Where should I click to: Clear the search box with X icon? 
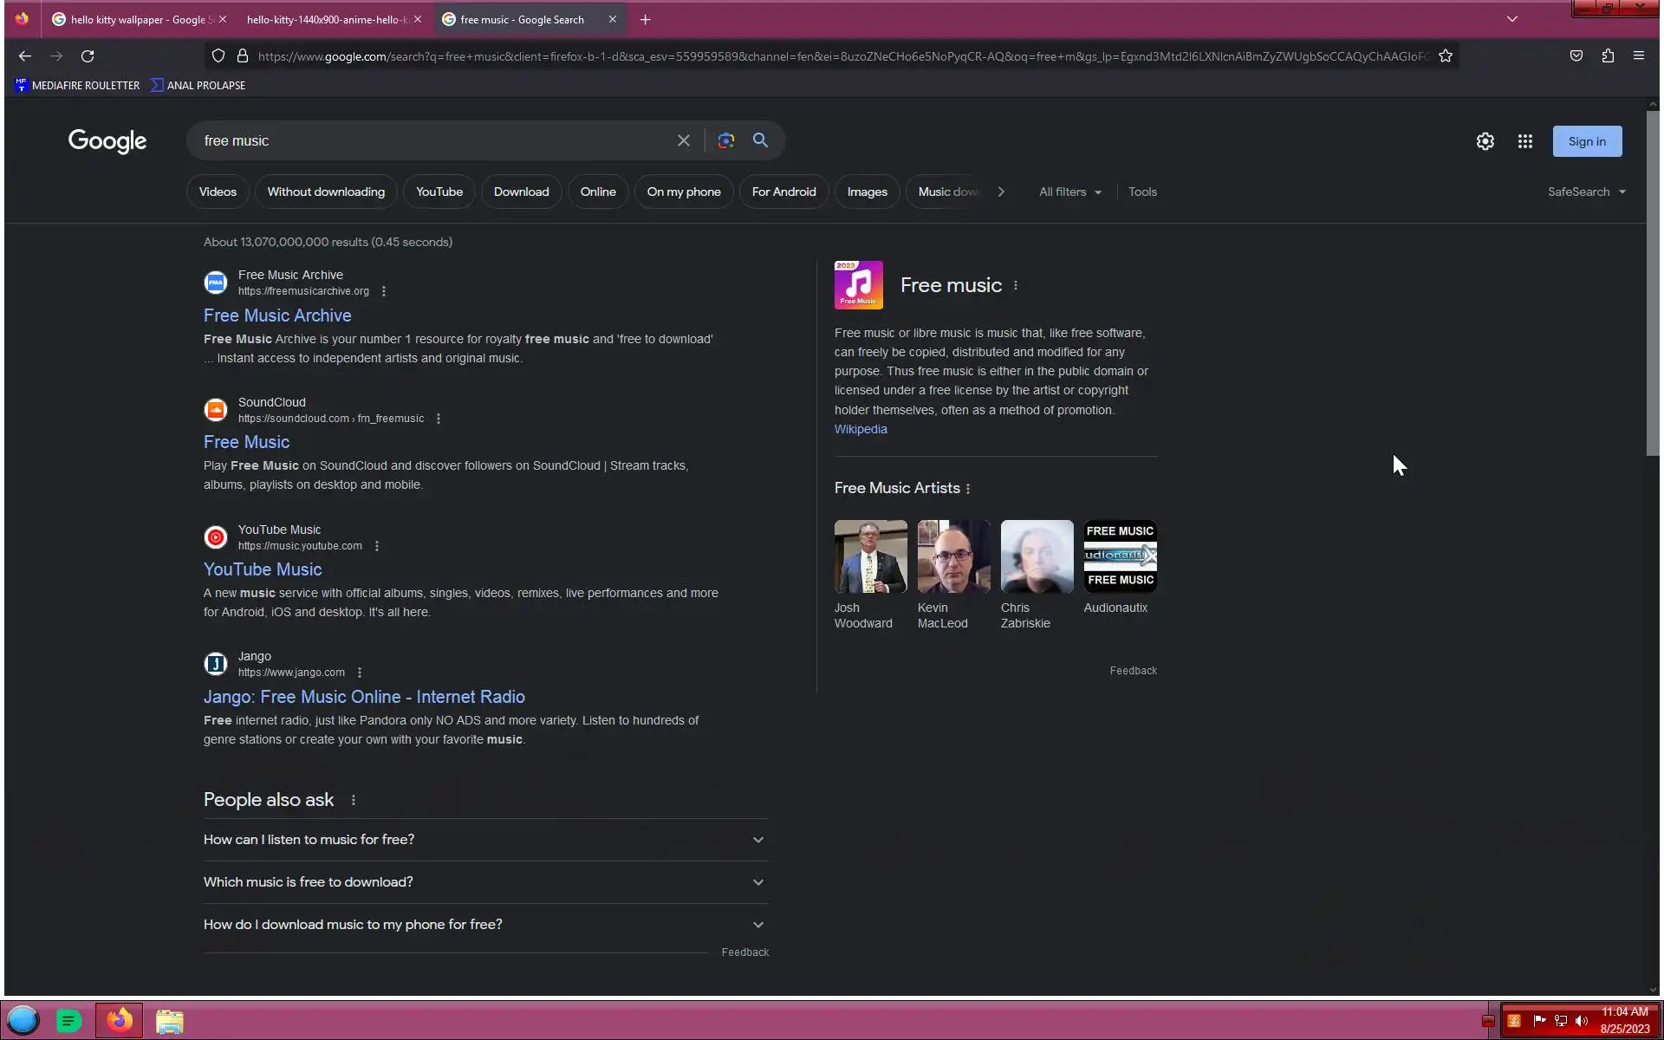(x=684, y=140)
